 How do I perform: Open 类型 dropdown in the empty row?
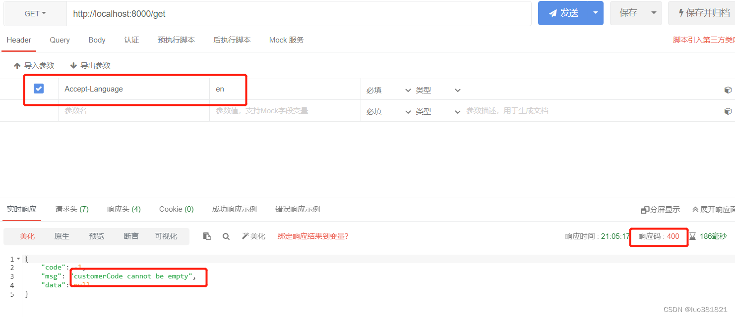(x=438, y=112)
